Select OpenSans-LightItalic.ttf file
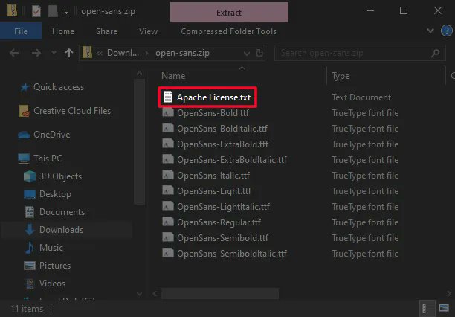This screenshot has width=455, height=317. (x=224, y=207)
